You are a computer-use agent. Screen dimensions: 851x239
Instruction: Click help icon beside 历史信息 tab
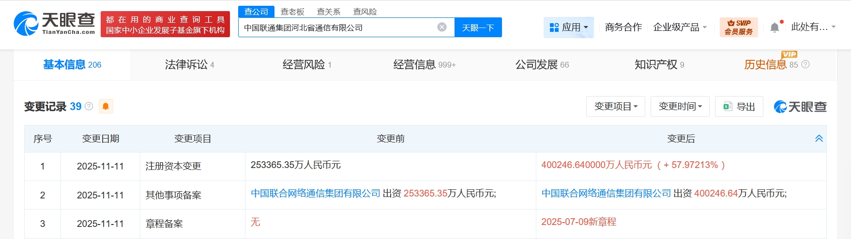click(805, 65)
